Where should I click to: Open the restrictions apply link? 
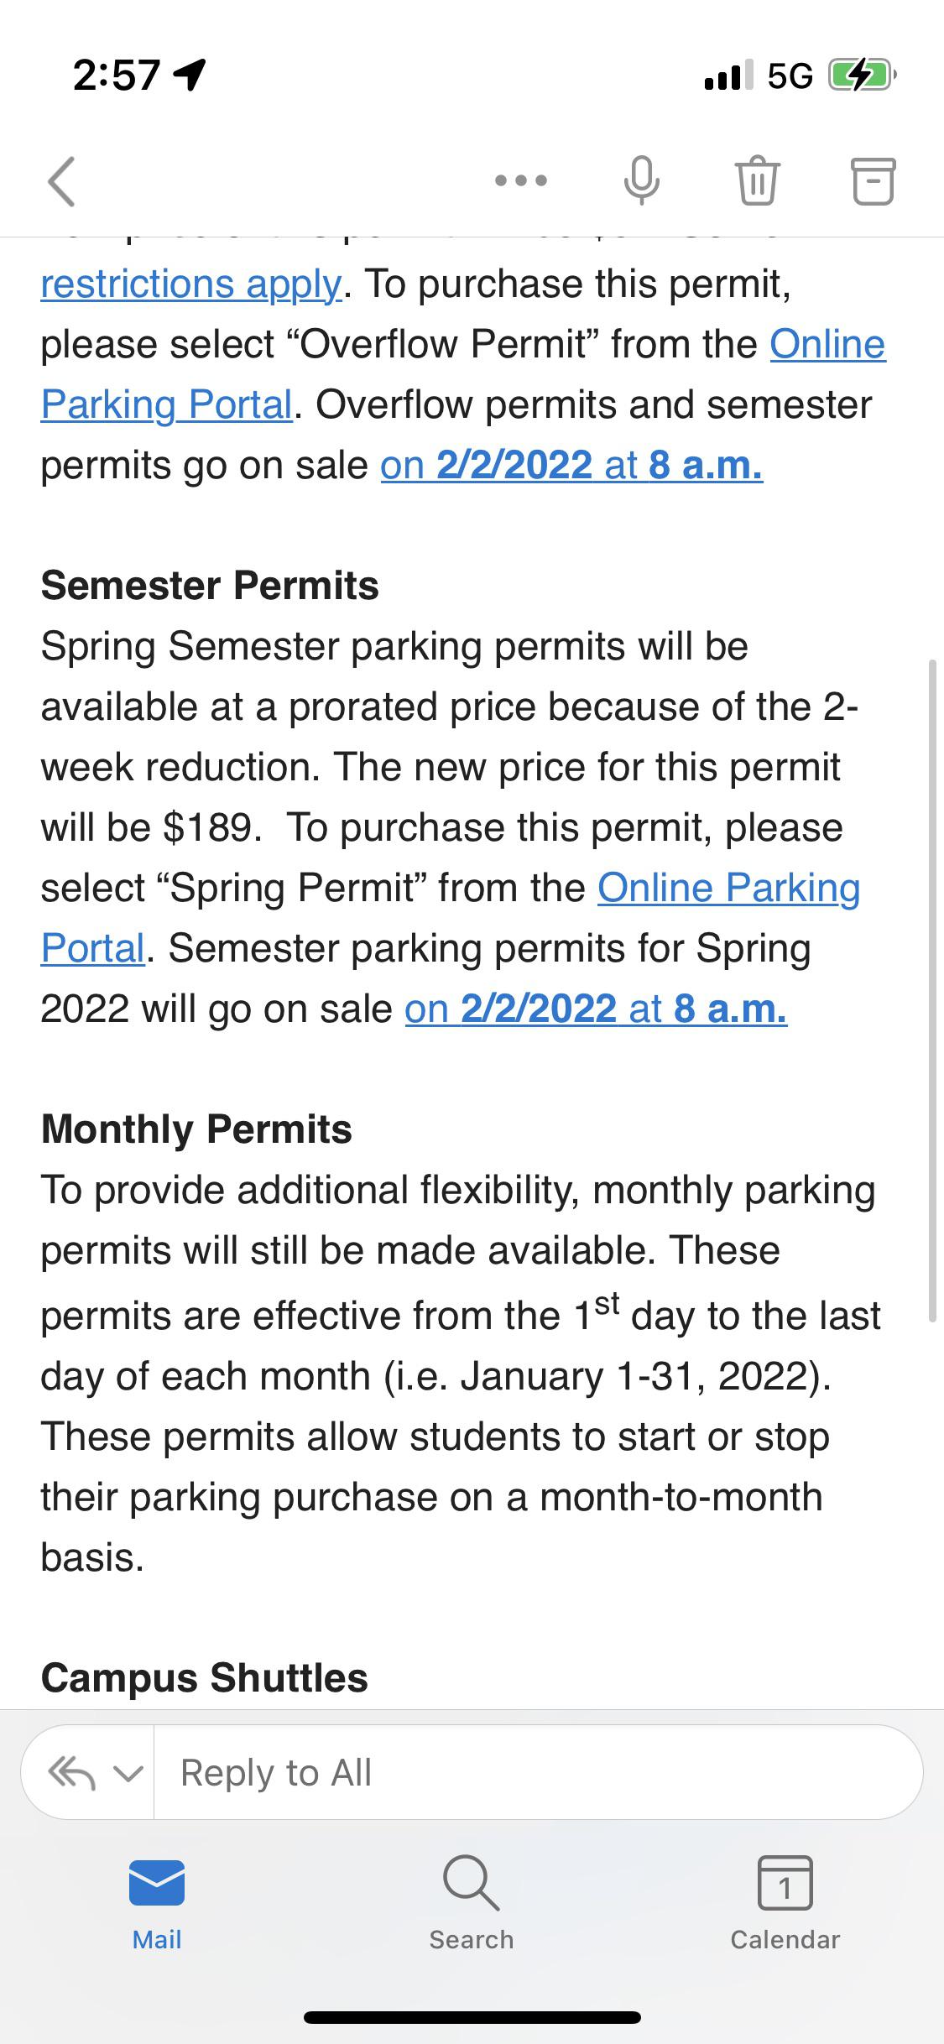(x=191, y=284)
